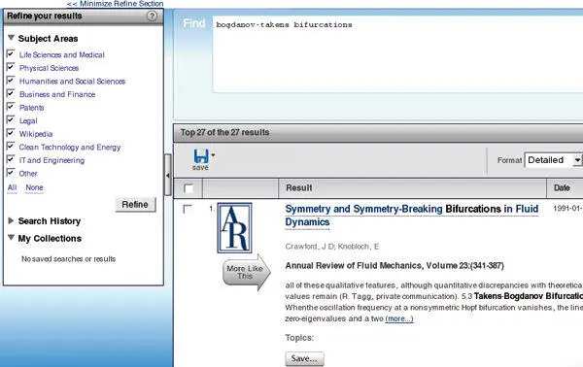Collapse the Subject Areas section
Viewport: 583px width, 367px height.
click(11, 38)
